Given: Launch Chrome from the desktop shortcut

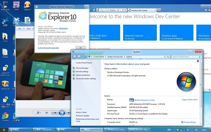Looking at the screenshot, I should coord(5,116).
